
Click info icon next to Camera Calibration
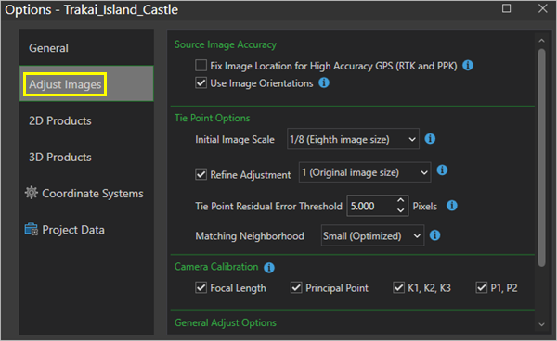(269, 268)
